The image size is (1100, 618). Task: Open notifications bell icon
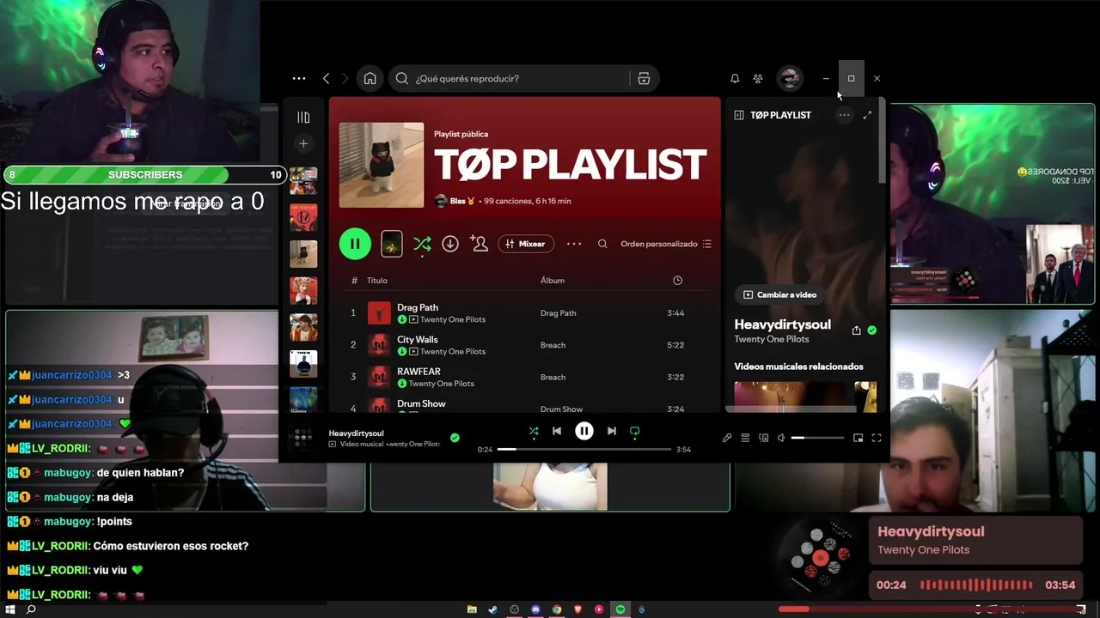tap(735, 78)
